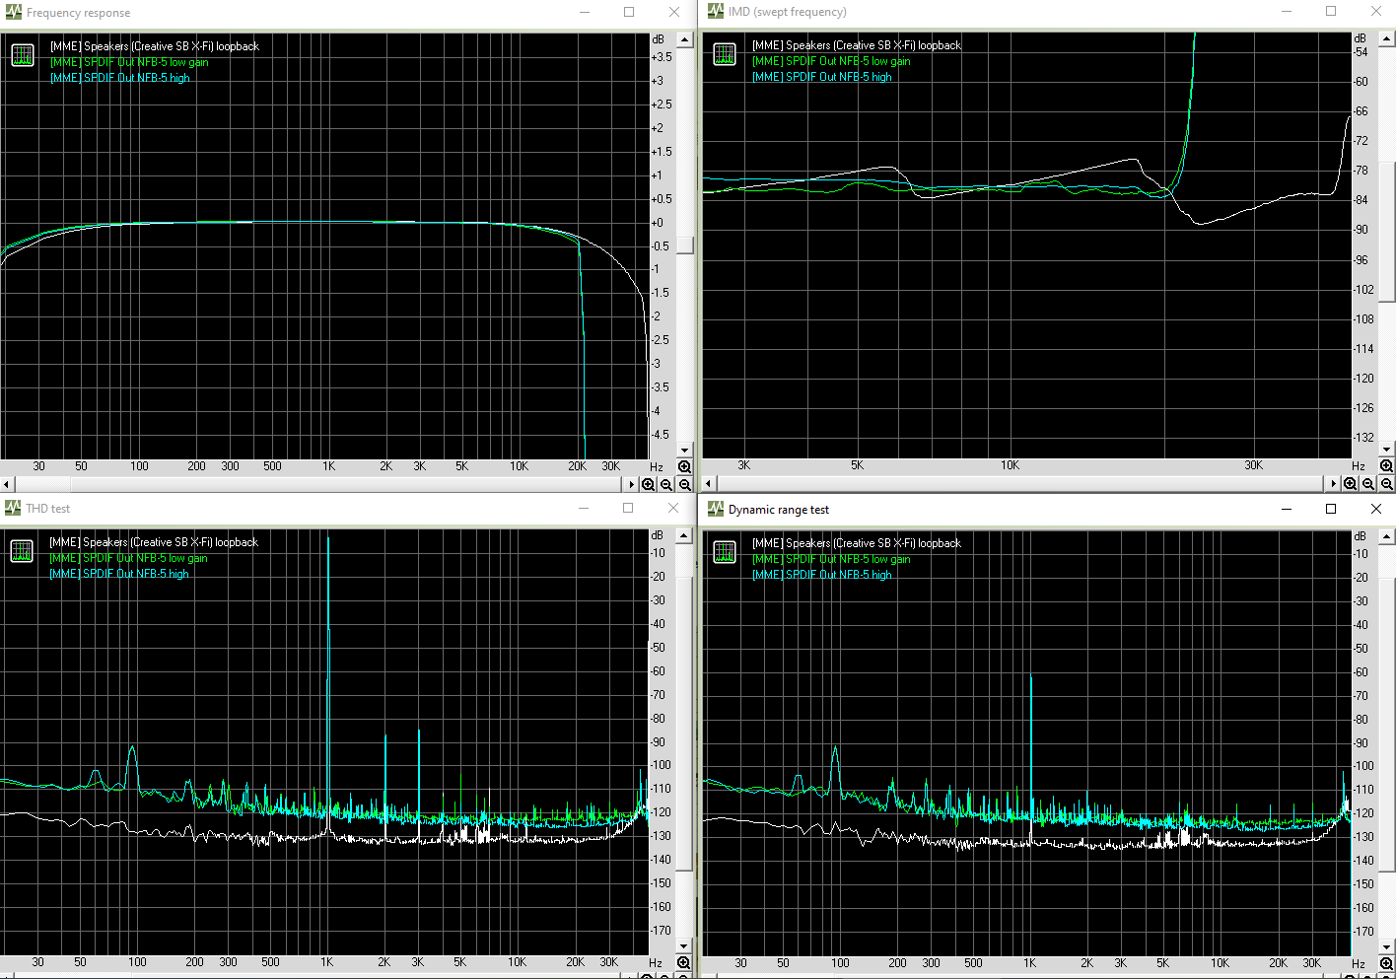Click scroll-up arrow in IMD vertical scrollbar
The width and height of the screenshot is (1396, 979).
[x=1387, y=39]
